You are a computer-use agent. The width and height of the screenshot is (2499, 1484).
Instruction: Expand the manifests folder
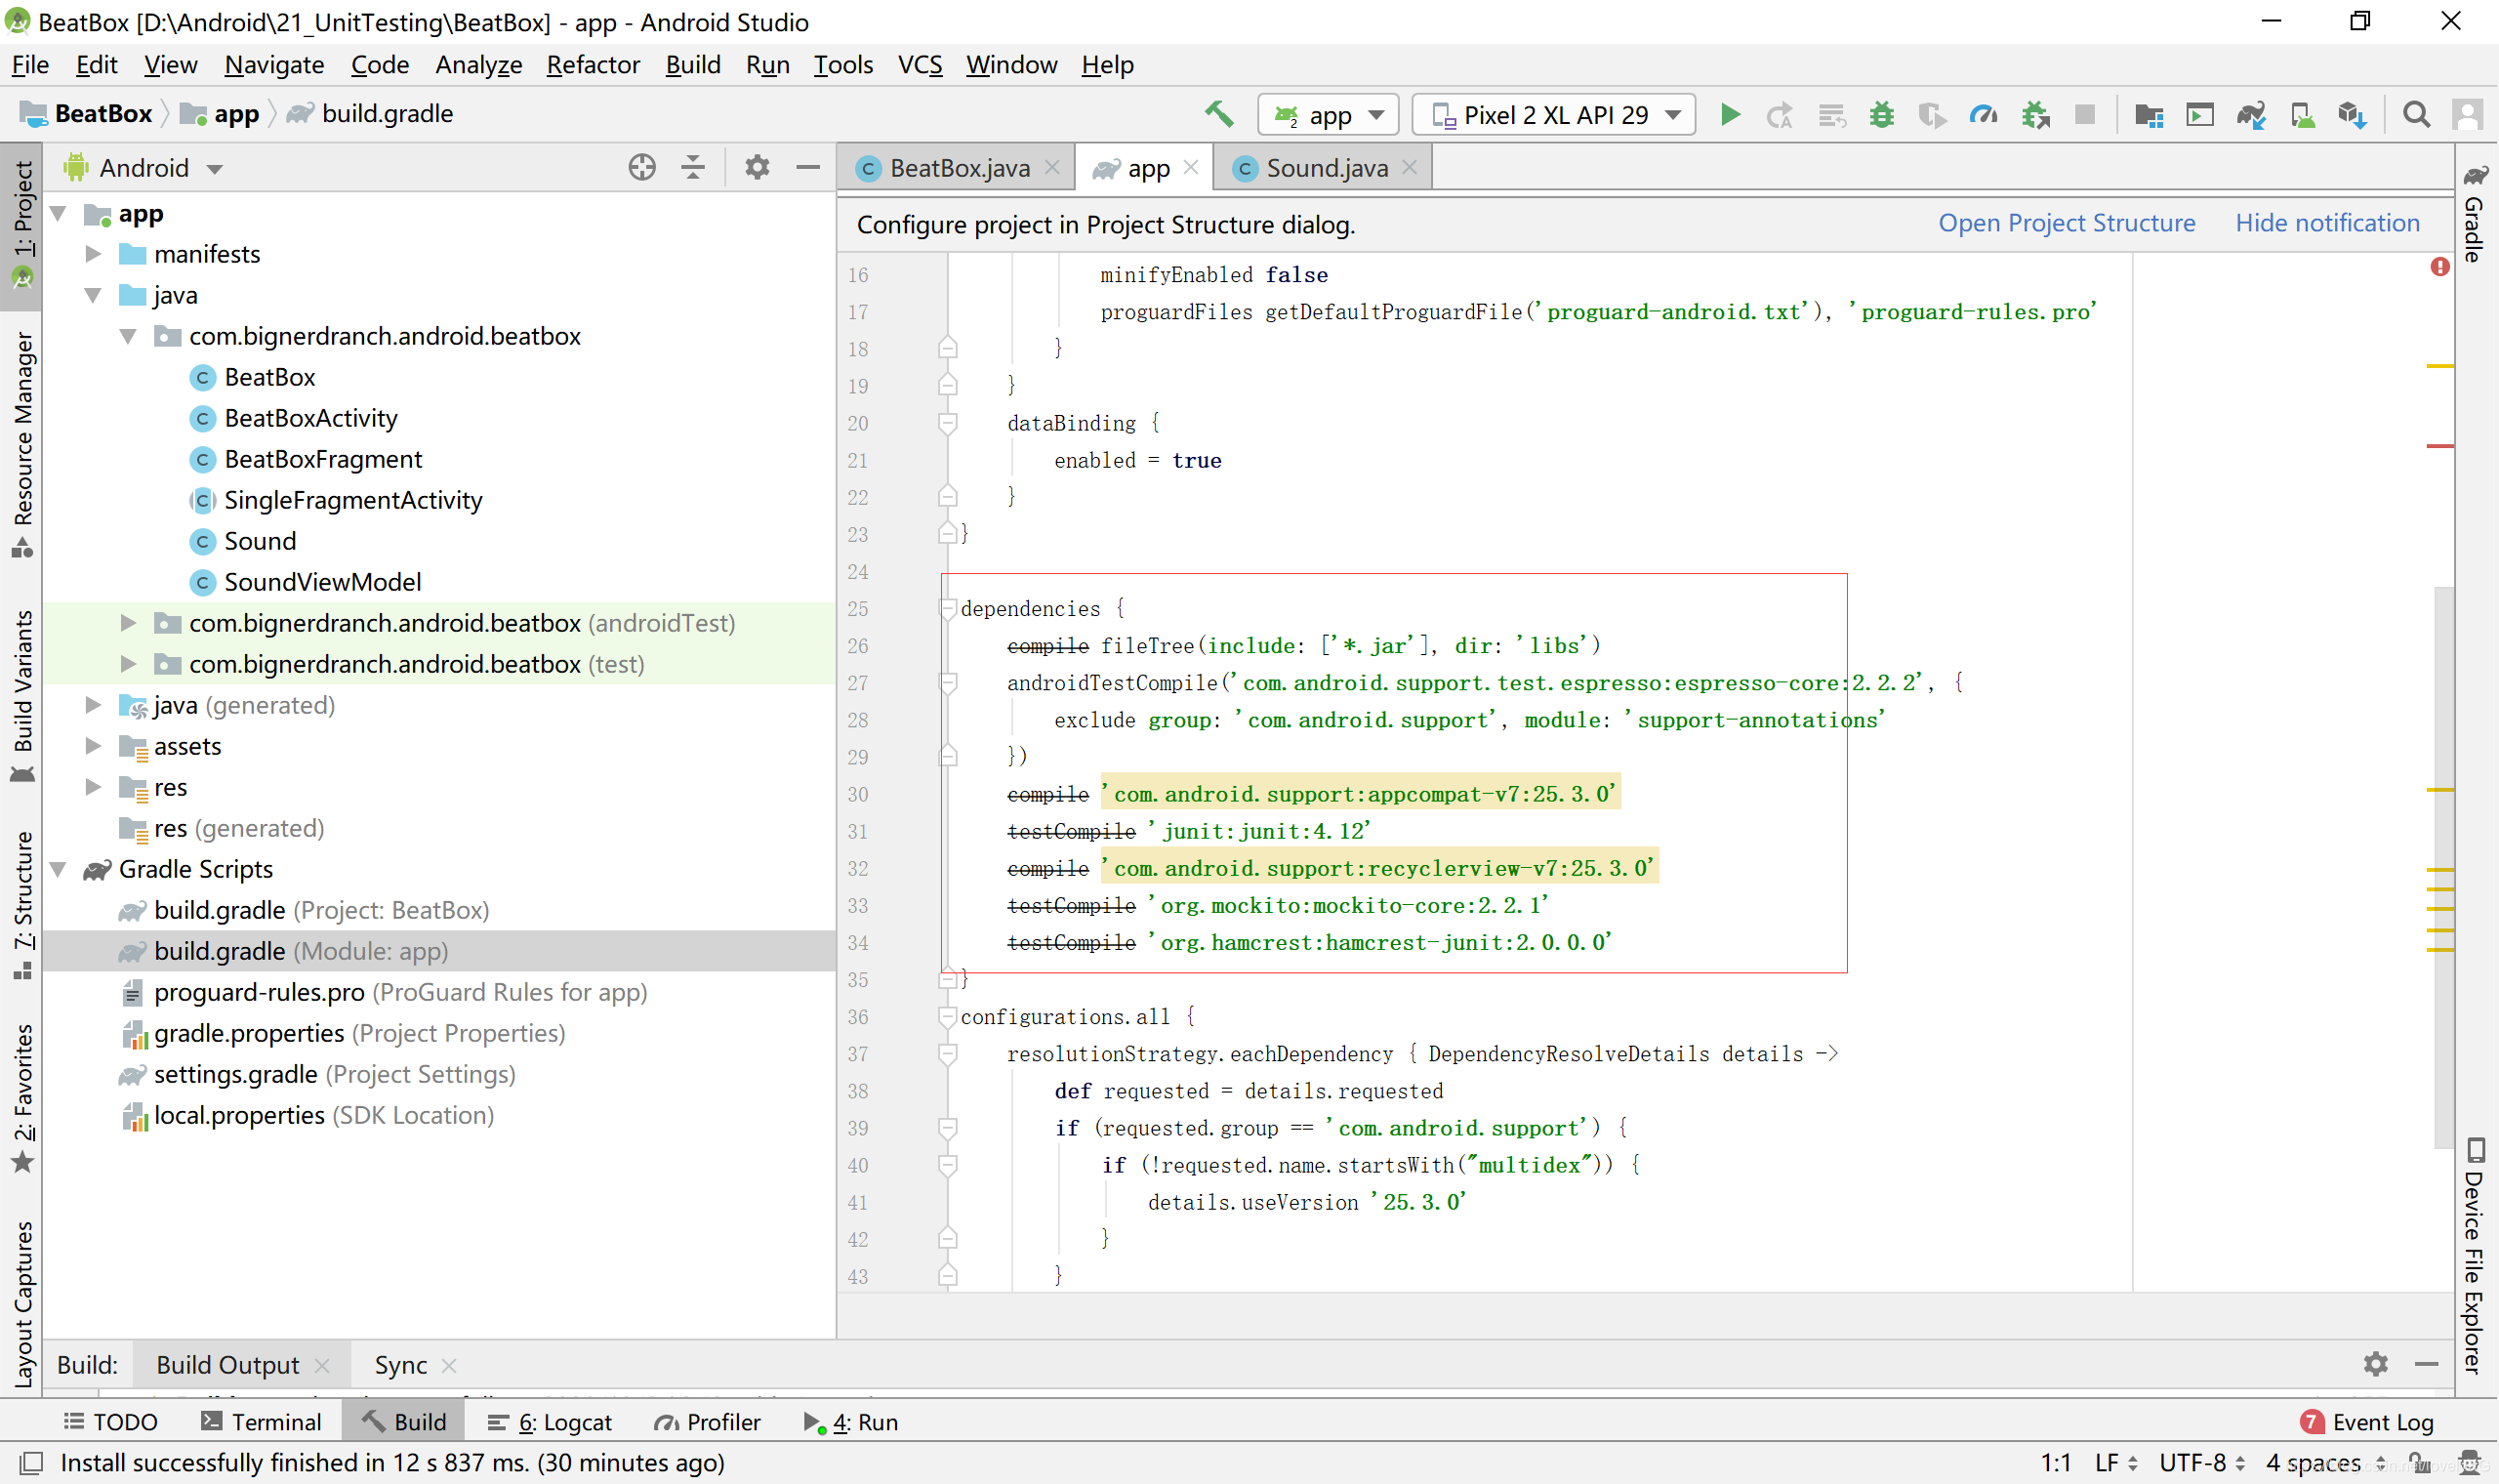point(93,254)
